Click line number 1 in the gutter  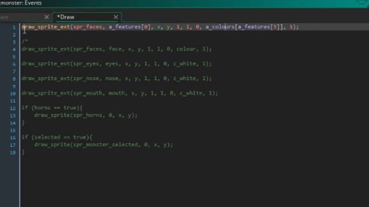coord(14,27)
